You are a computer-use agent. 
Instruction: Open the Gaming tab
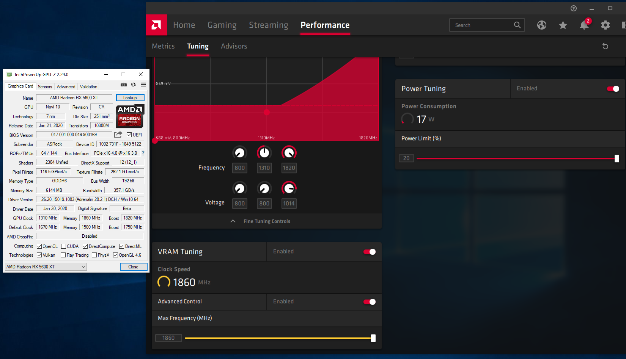coord(222,25)
